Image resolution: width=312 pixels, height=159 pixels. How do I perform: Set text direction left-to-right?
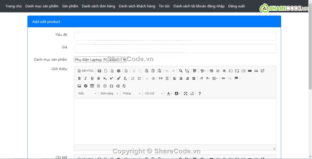tap(201, 78)
